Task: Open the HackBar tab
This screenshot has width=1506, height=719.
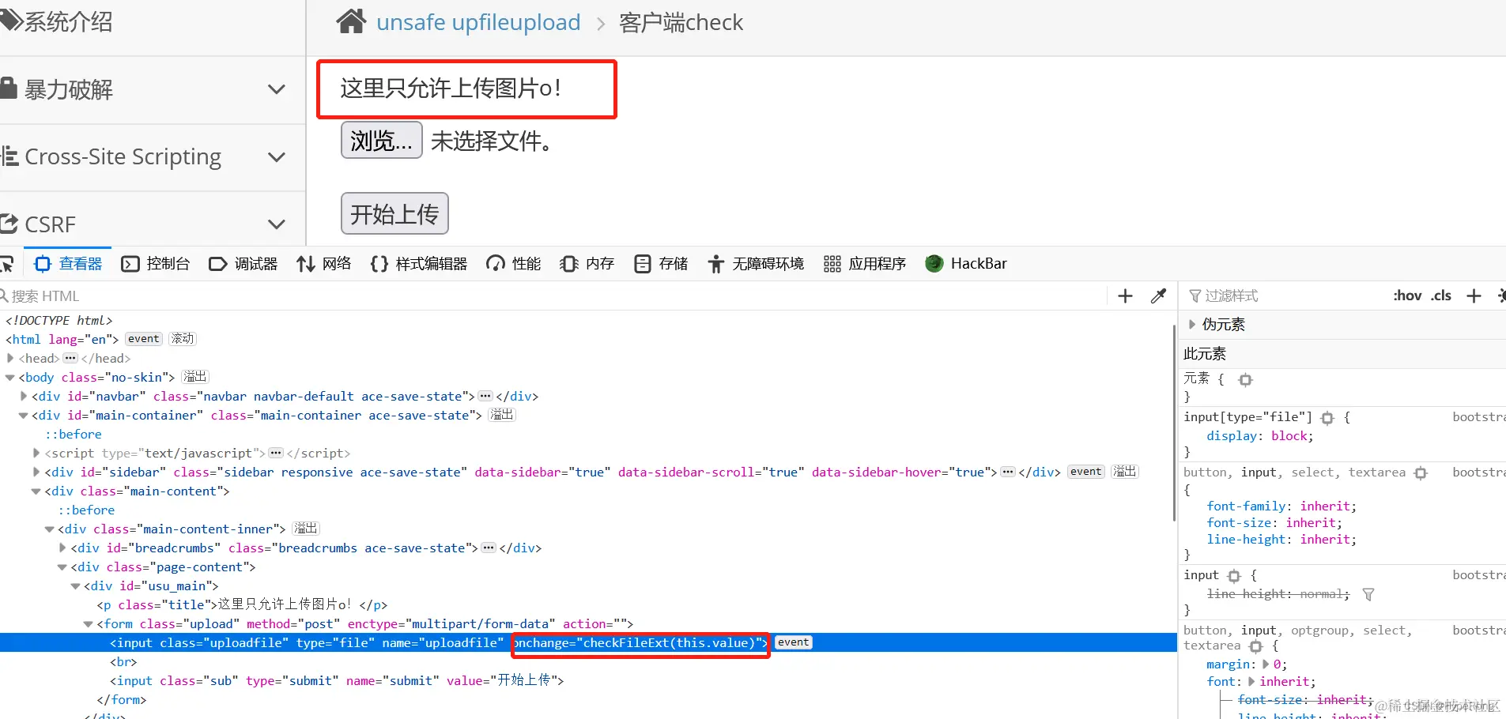Action: (966, 264)
